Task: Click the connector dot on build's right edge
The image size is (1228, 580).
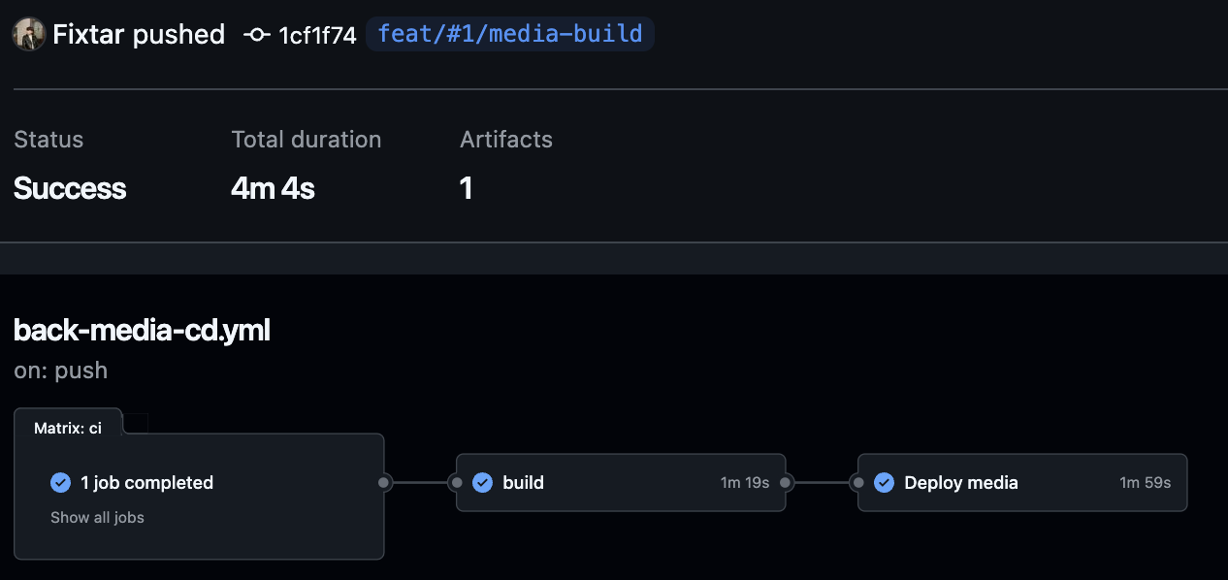Action: [786, 482]
